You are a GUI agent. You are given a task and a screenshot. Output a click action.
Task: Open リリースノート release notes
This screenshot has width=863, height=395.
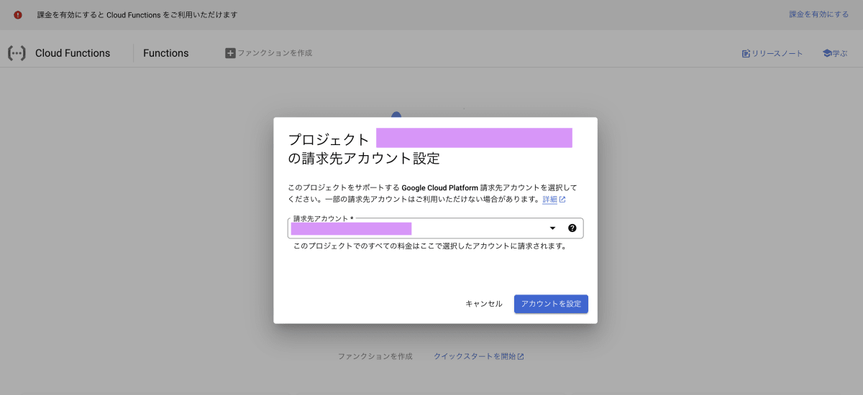point(772,53)
